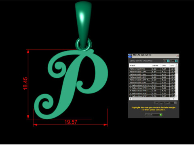Image resolution: width=194 pixels, height=145 pixels.
Task: Select the Yellow Gold 14KY row
Action: click(152, 74)
